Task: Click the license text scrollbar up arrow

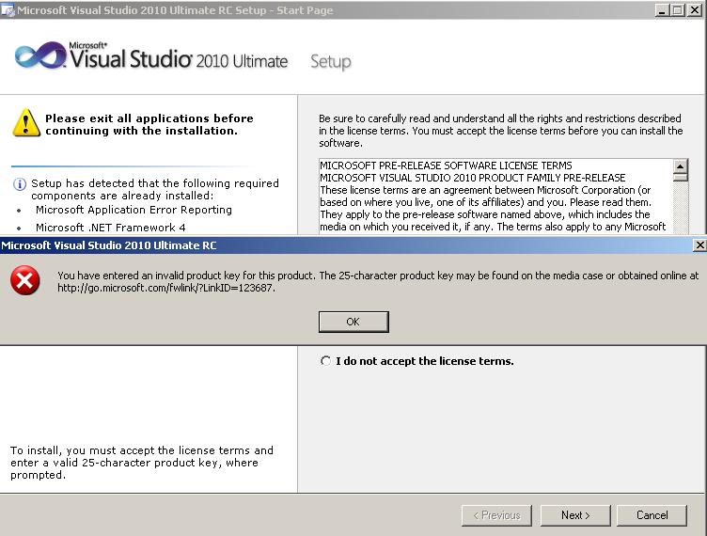Action: [x=681, y=166]
